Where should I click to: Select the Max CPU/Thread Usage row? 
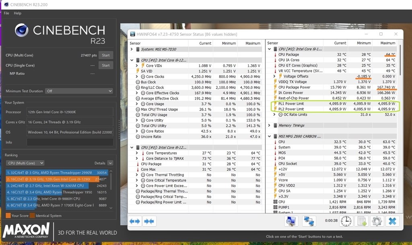[x=195, y=109]
